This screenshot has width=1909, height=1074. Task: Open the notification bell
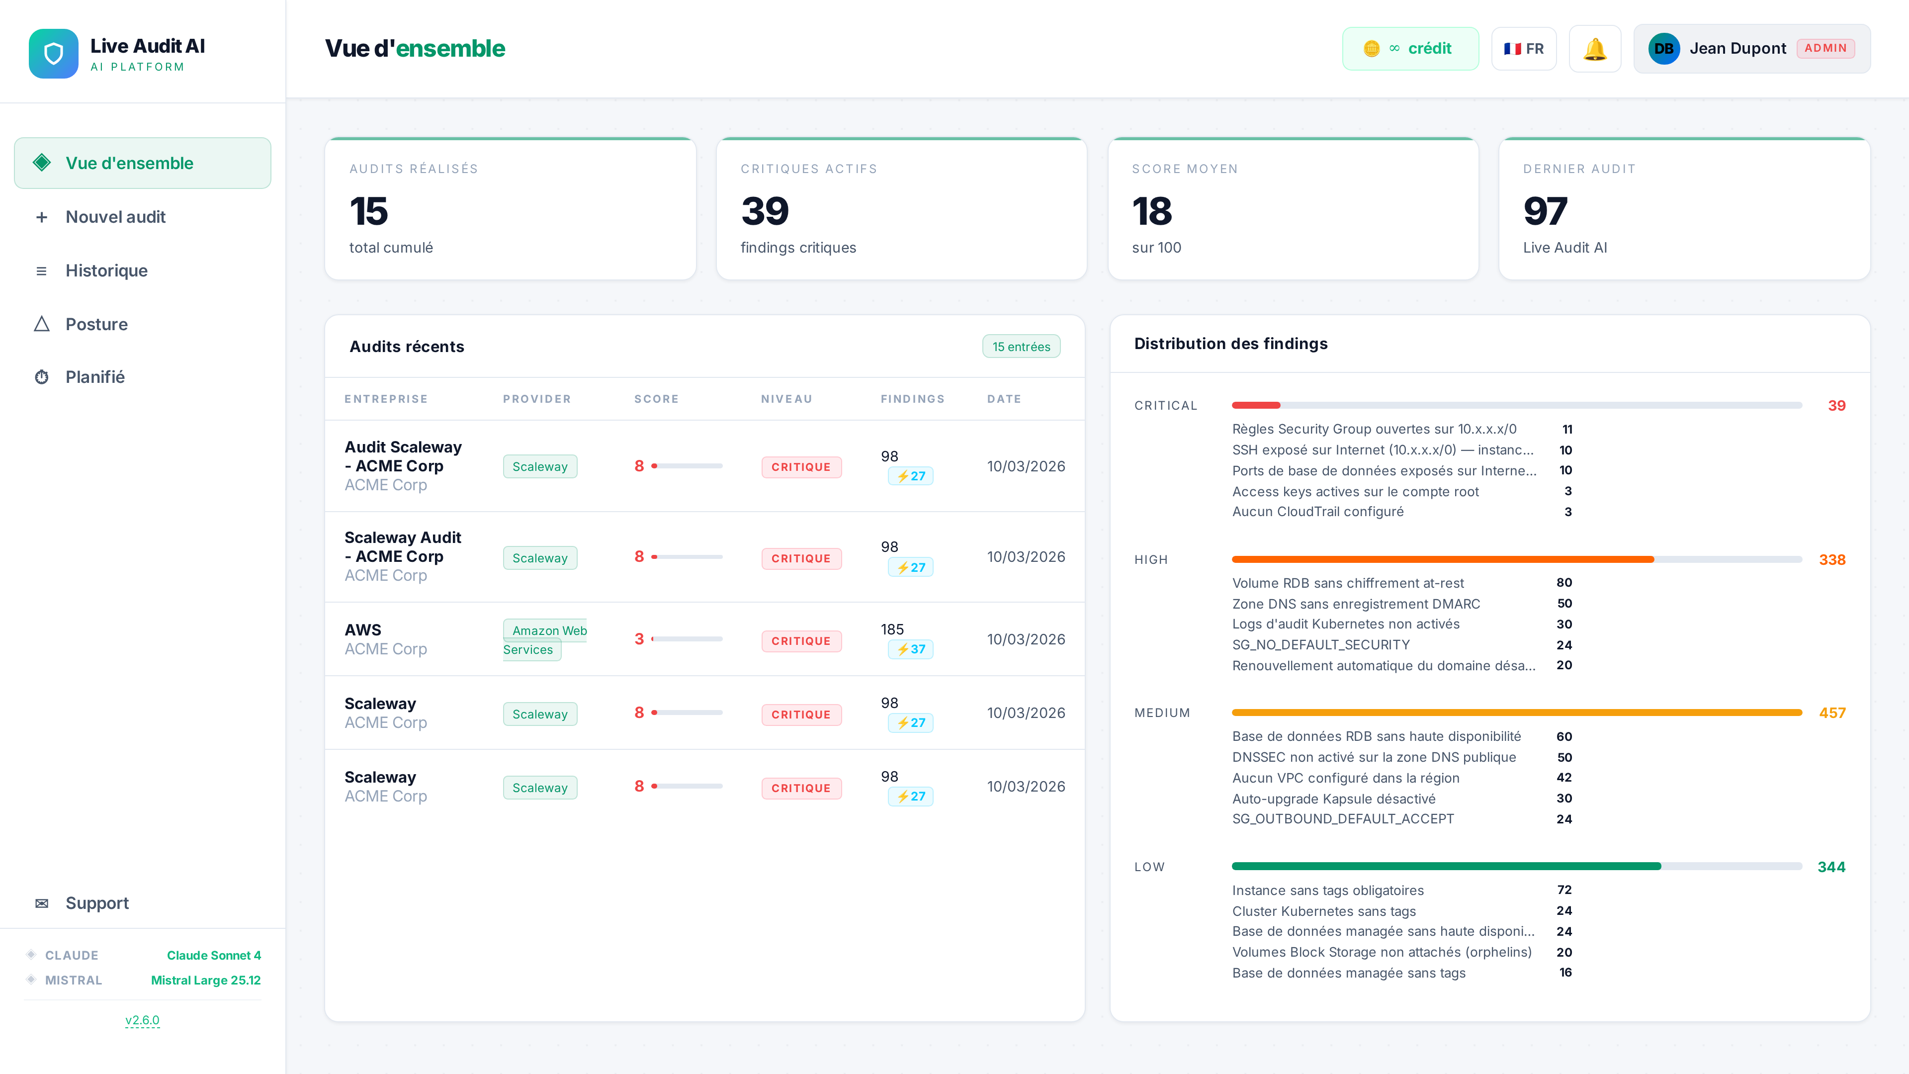(1595, 49)
